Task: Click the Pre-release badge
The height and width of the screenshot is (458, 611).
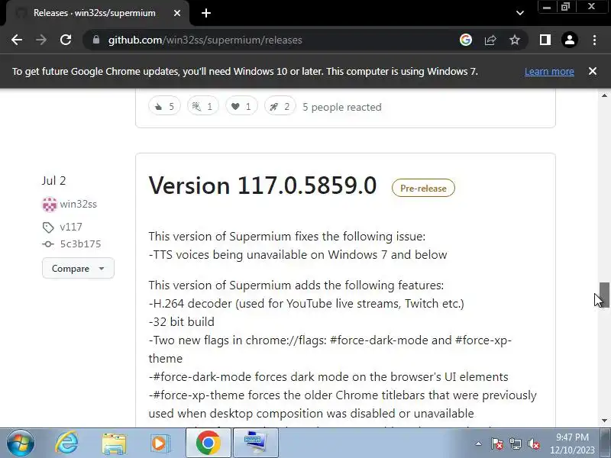Action: click(423, 188)
